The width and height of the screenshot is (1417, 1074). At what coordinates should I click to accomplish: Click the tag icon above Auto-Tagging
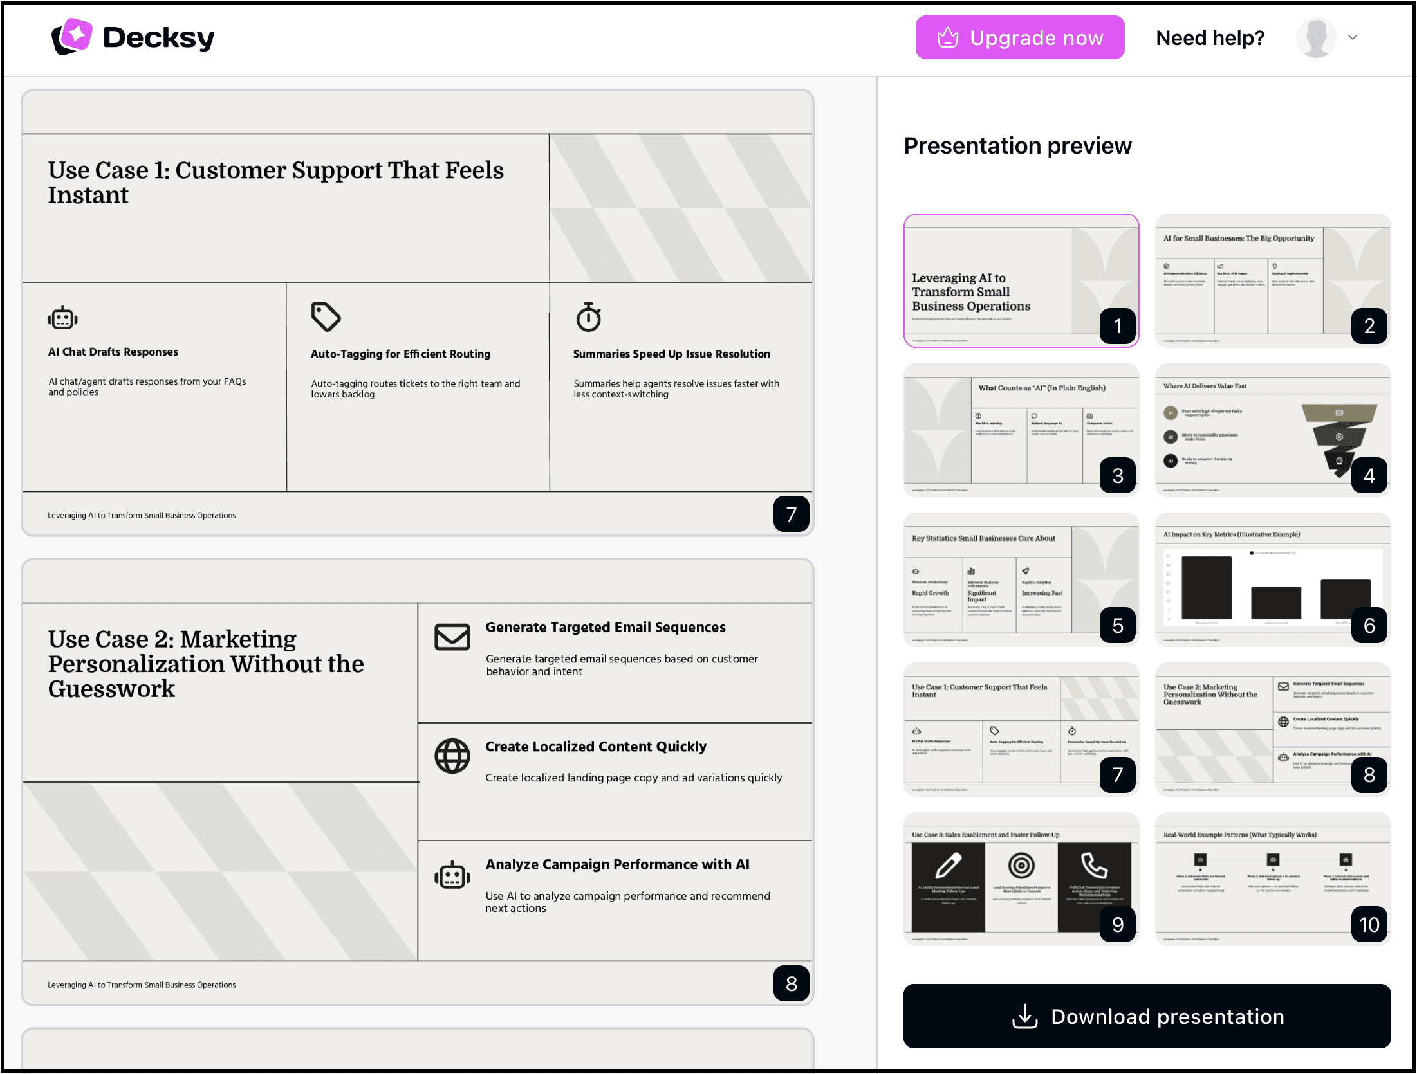coord(326,316)
